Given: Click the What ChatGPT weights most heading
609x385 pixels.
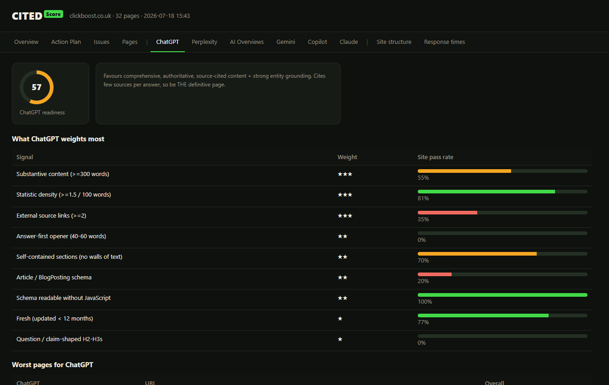Looking at the screenshot, I should tap(58, 139).
